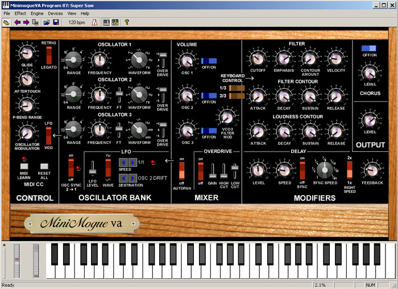The image size is (398, 289).
Task: Open the Effect menu
Action: 20,14
